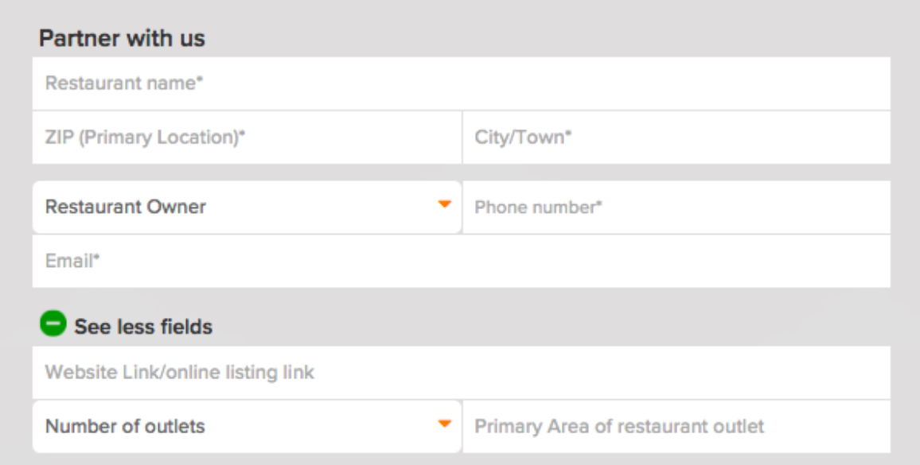The height and width of the screenshot is (465, 920).
Task: Click the Email input field
Action: [x=461, y=261]
